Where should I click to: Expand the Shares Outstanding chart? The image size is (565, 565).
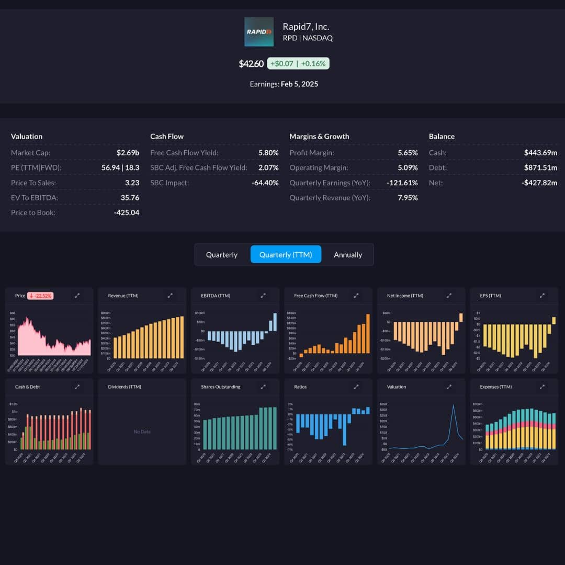pyautogui.click(x=263, y=387)
